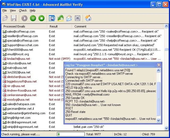This screenshot has height=138, width=170.
Task: Click the house home page icon
Action: pos(88,18)
